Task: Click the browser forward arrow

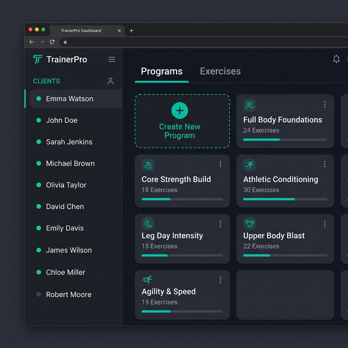Action: pyautogui.click(x=42, y=42)
